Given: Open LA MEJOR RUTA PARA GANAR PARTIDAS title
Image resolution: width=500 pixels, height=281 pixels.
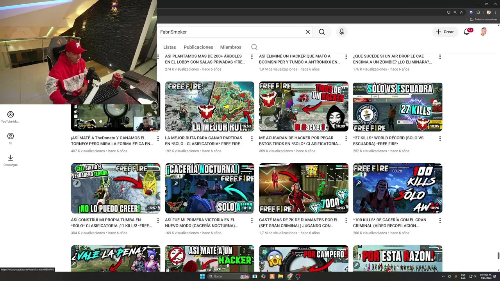Looking at the screenshot, I should tap(204, 141).
